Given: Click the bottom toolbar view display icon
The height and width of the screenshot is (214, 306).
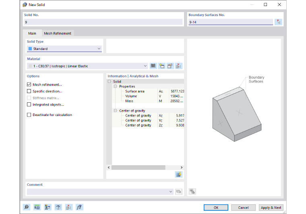Looking at the screenshot, I should (58, 207).
